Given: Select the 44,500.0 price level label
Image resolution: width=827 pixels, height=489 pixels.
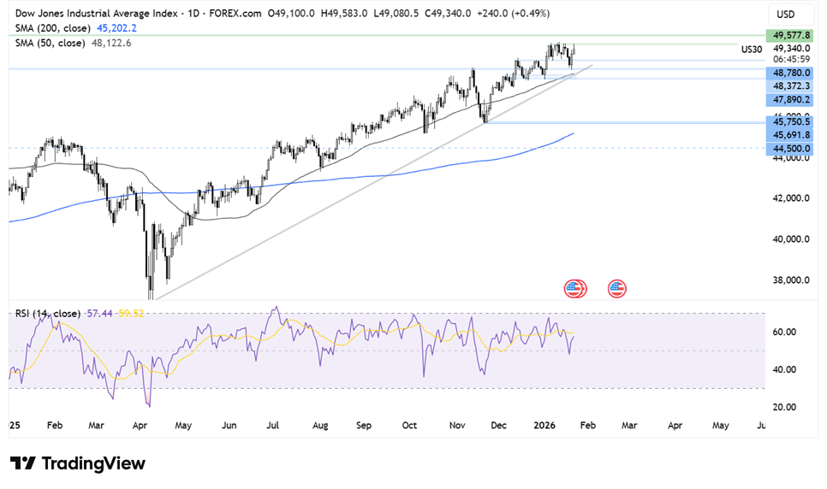Looking at the screenshot, I should coord(789,149).
